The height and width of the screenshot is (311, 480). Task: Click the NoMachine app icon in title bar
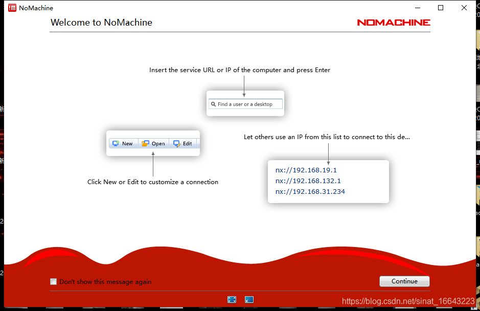pyautogui.click(x=12, y=8)
